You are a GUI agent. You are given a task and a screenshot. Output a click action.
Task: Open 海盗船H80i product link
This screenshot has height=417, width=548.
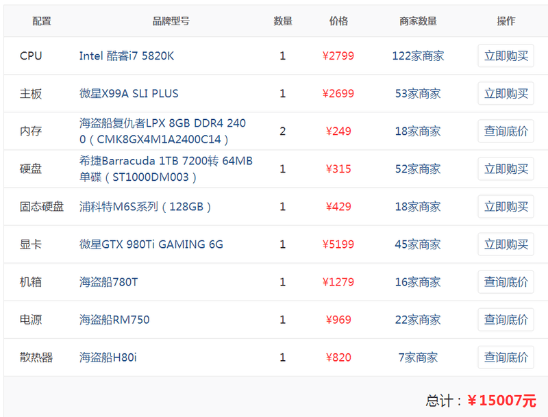tap(108, 357)
